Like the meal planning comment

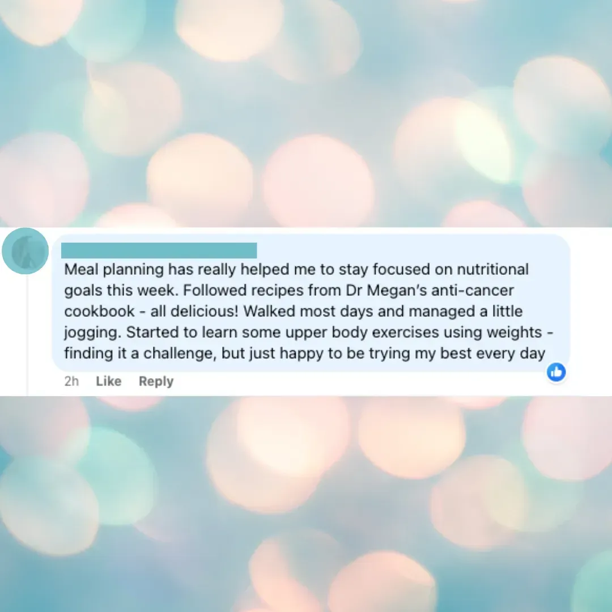click(x=108, y=381)
